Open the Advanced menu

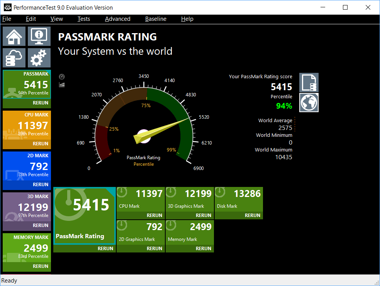point(117,19)
